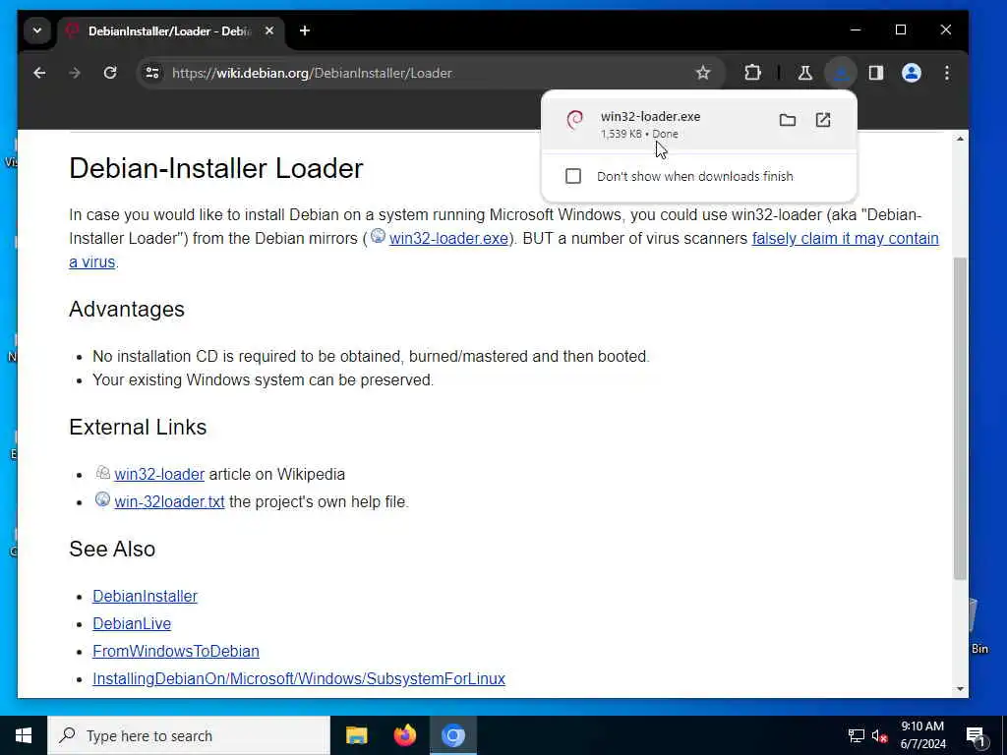1007x755 pixels.
Task: Open the Extensions puzzle icon
Action: coord(752,73)
